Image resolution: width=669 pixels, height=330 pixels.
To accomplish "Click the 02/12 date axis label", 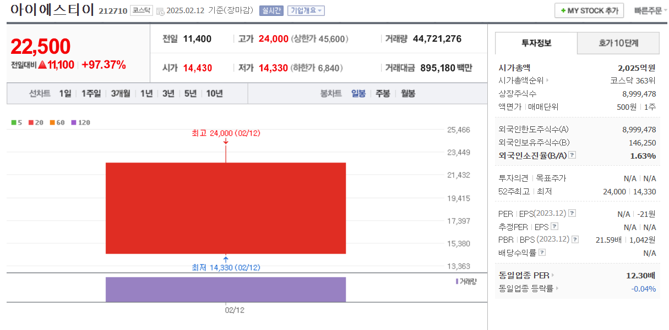I will pyautogui.click(x=234, y=310).
